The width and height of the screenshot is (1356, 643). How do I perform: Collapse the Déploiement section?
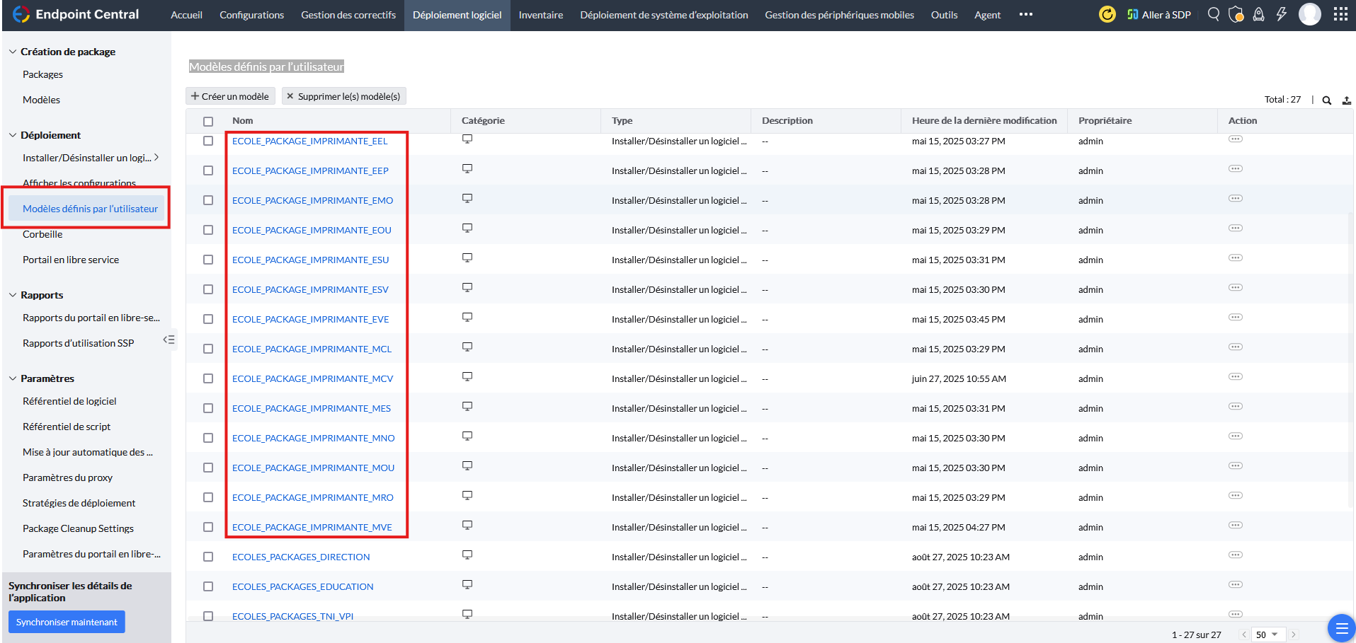coord(13,135)
